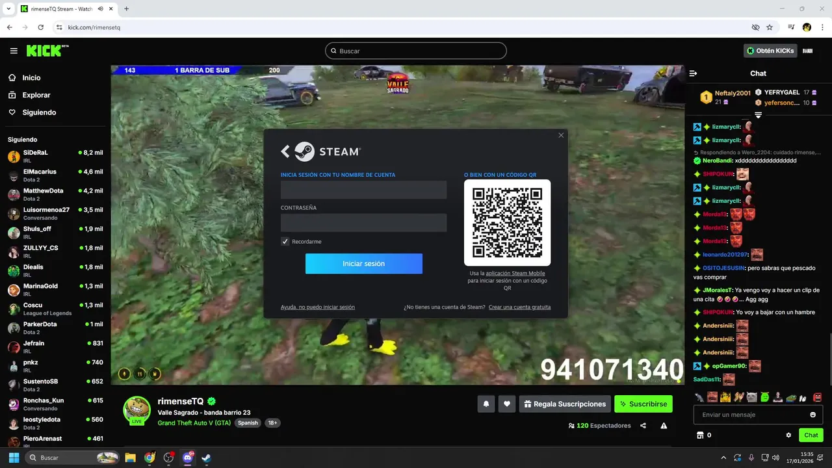Close the Steam login dialog
This screenshot has height=468, width=832.
(x=561, y=135)
